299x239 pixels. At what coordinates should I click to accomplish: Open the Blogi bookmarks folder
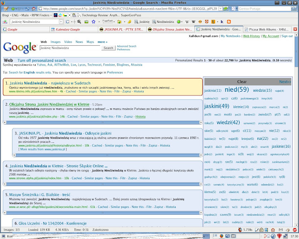tap(6, 15)
